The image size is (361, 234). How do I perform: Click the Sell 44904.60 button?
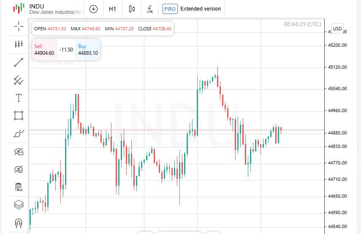click(x=44, y=50)
